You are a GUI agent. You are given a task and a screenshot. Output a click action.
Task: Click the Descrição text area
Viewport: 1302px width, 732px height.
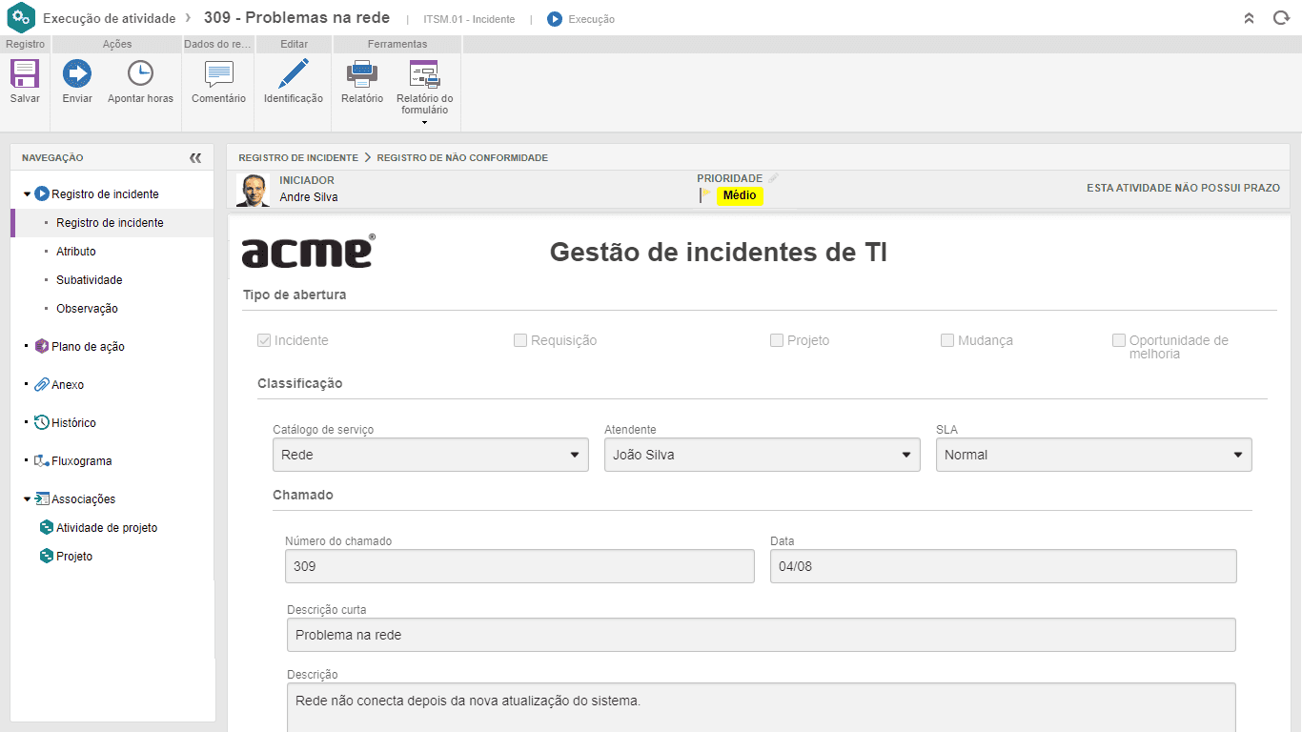tap(762, 706)
